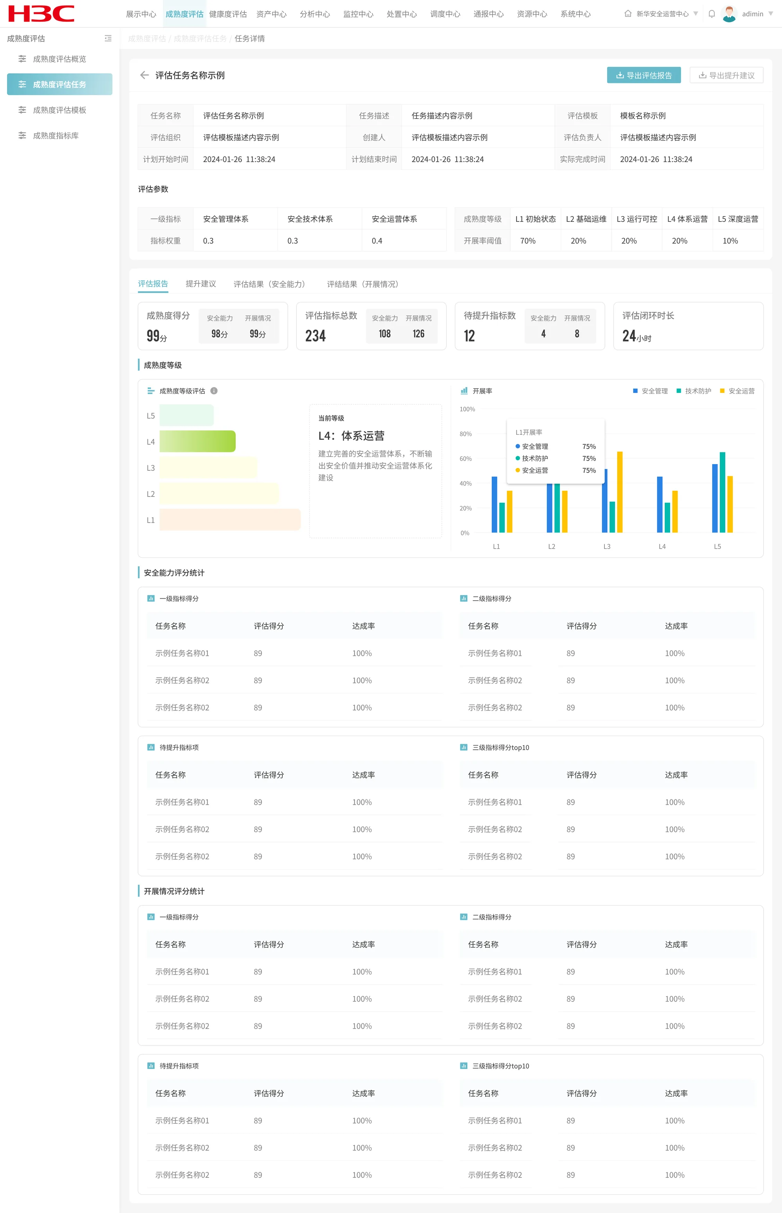Screen dimensions: 782x1213
Task: Open the notification bell
Action: (x=711, y=14)
